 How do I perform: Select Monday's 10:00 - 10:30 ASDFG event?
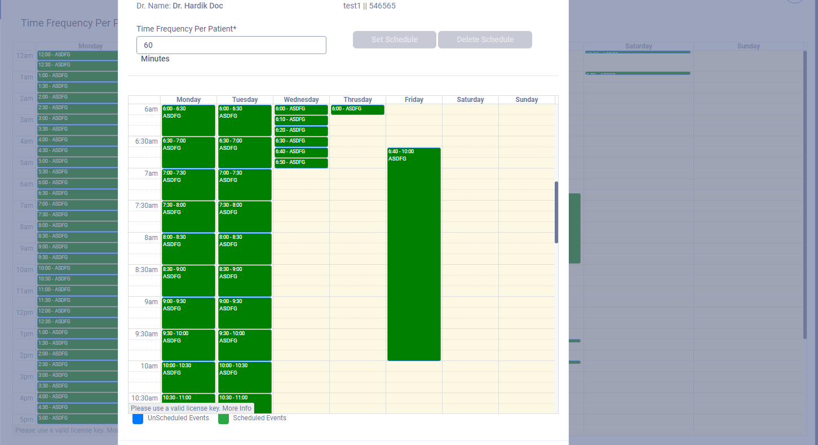point(188,376)
